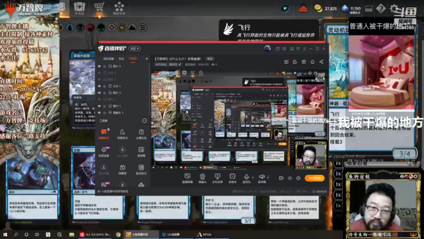Open the 弹幕助手 tool

point(103,134)
